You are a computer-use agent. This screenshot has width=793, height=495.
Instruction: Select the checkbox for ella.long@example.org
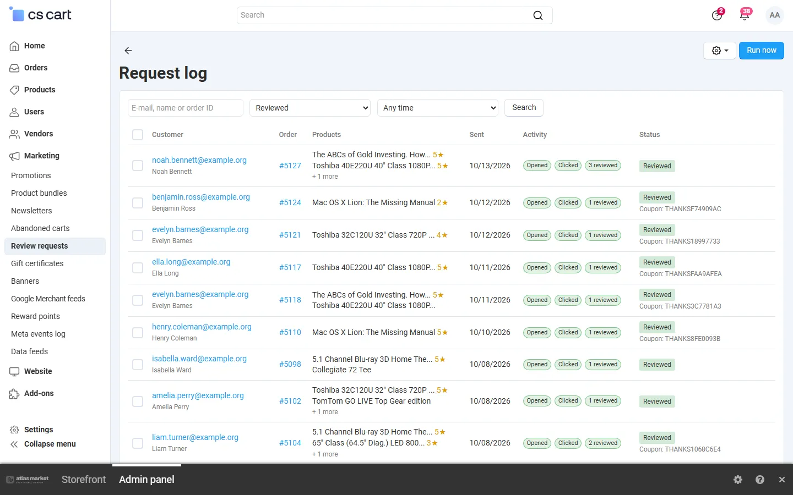pyautogui.click(x=138, y=268)
